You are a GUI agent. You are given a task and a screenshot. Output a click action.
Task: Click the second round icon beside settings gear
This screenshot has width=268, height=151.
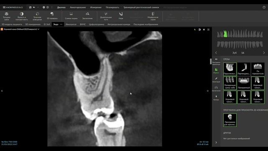(x=48, y=8)
